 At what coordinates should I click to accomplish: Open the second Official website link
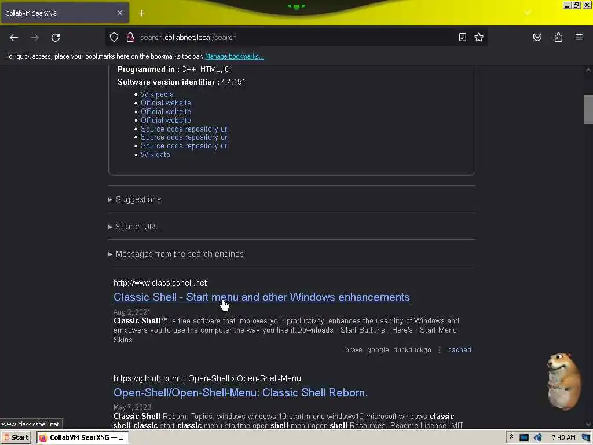pyautogui.click(x=166, y=112)
